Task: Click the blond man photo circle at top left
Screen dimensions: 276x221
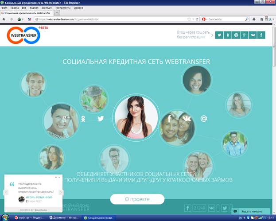Action: pyautogui.click(x=33, y=84)
